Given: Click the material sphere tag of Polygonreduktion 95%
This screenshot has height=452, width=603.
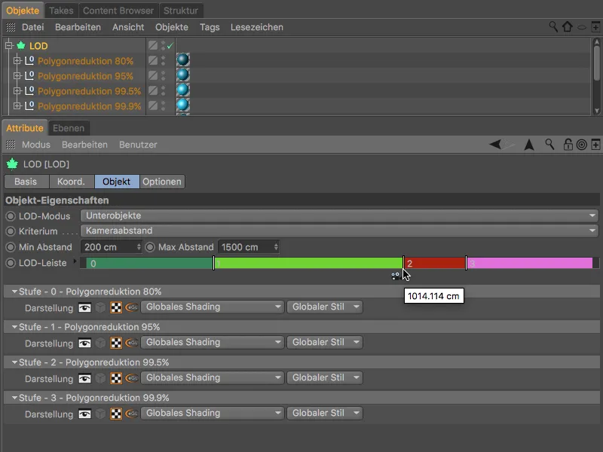Looking at the screenshot, I should 182,75.
